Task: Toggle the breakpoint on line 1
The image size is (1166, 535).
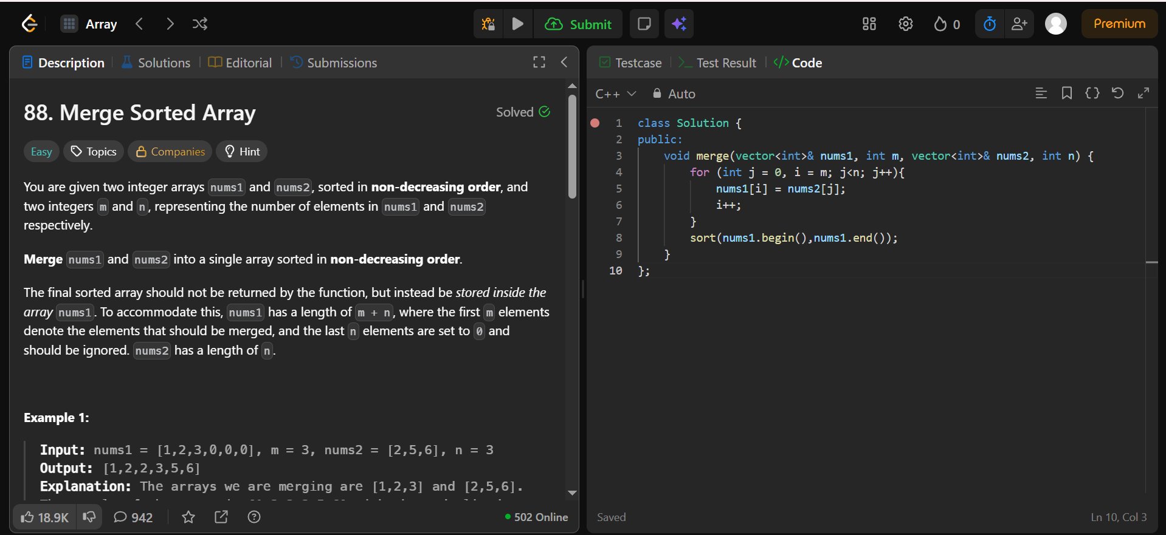Action: [x=595, y=123]
